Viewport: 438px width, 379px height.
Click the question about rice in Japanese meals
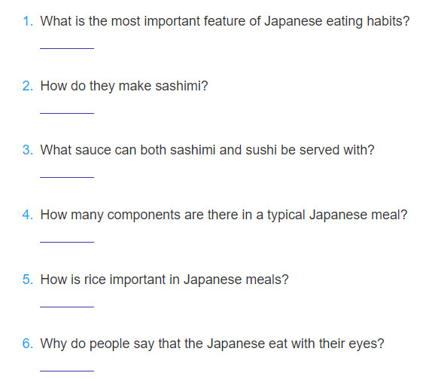pos(164,280)
